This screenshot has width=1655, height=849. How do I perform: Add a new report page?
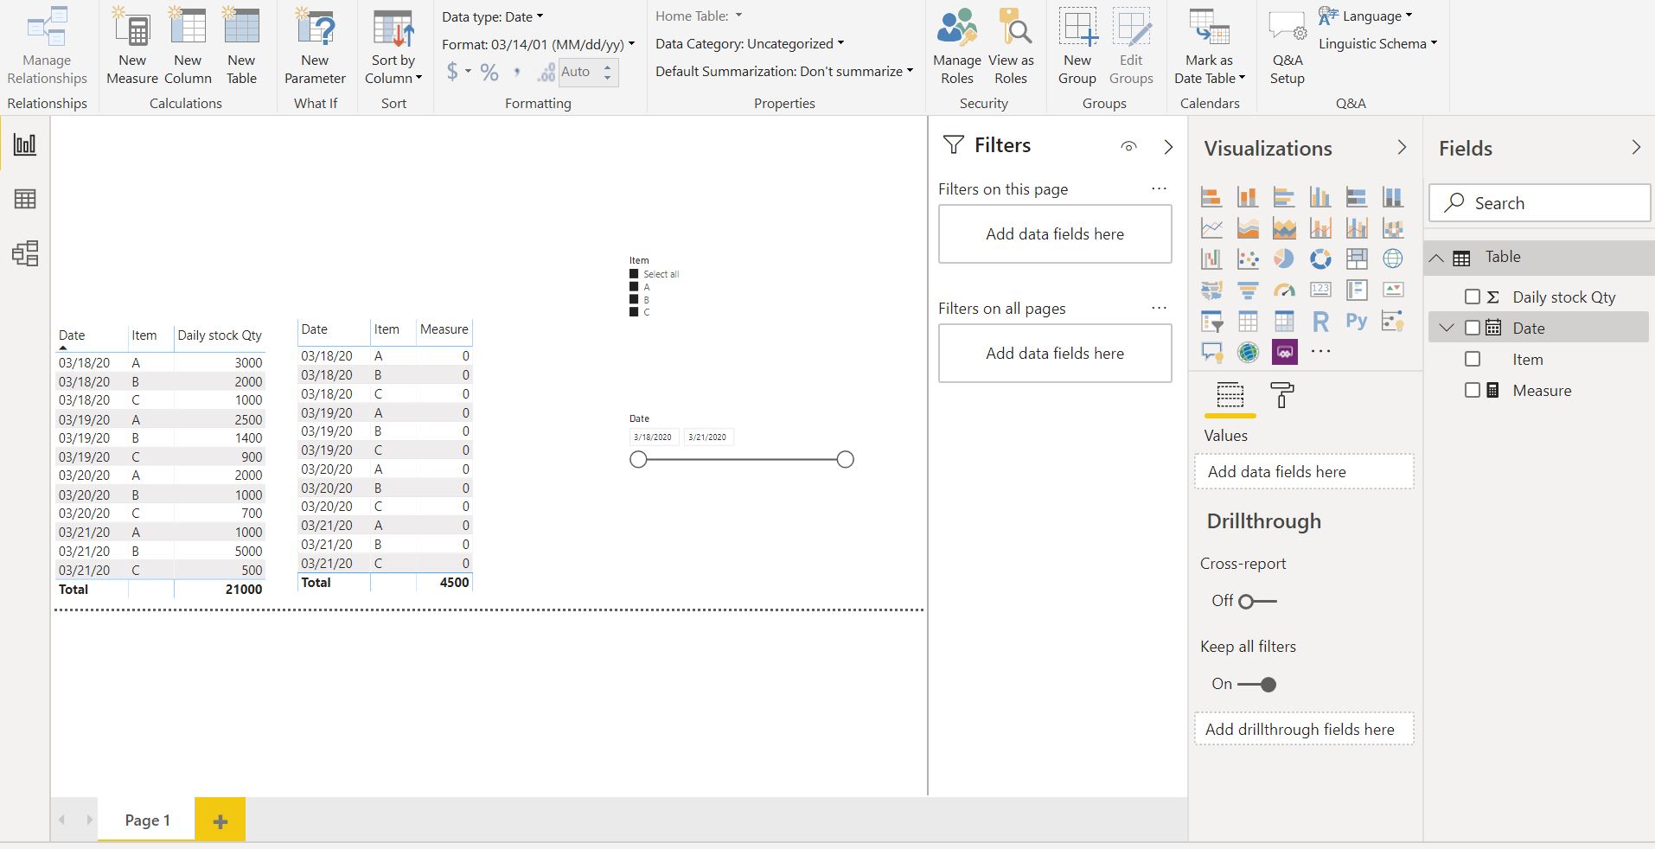(220, 820)
